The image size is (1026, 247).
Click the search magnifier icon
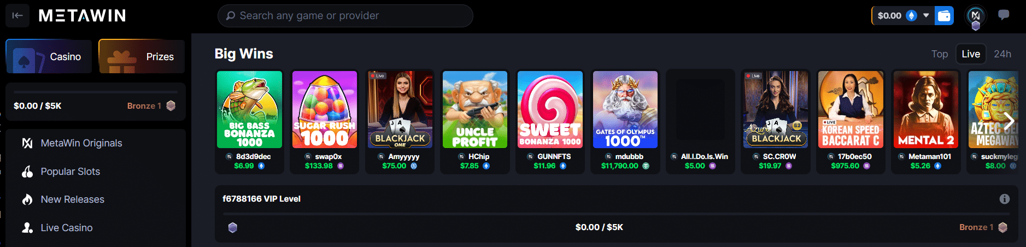click(231, 16)
